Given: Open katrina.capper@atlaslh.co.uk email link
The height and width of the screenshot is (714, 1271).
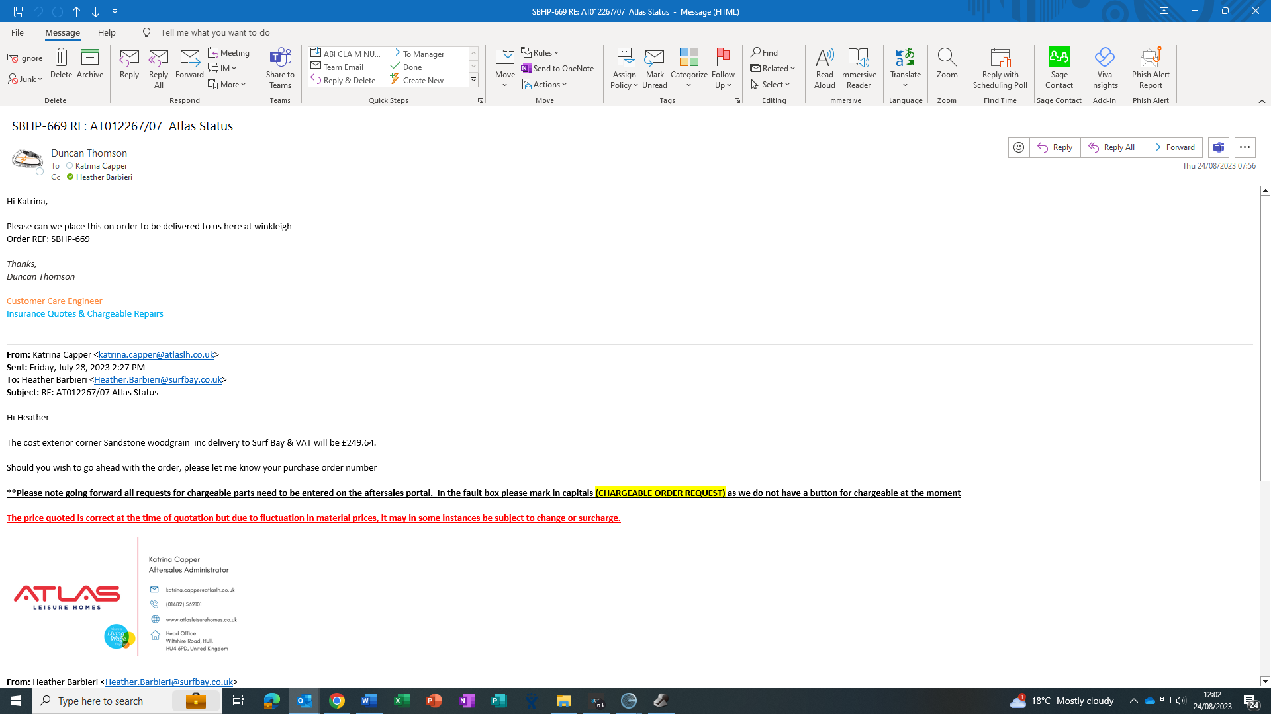Looking at the screenshot, I should pos(156,354).
